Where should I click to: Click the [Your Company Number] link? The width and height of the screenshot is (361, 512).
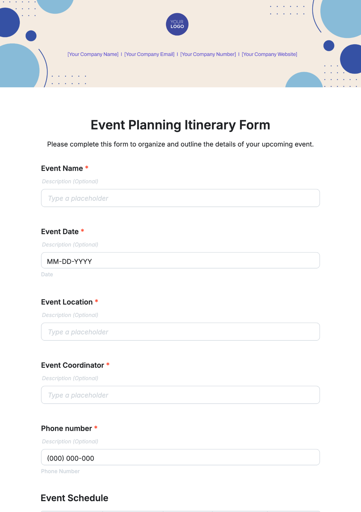click(208, 54)
